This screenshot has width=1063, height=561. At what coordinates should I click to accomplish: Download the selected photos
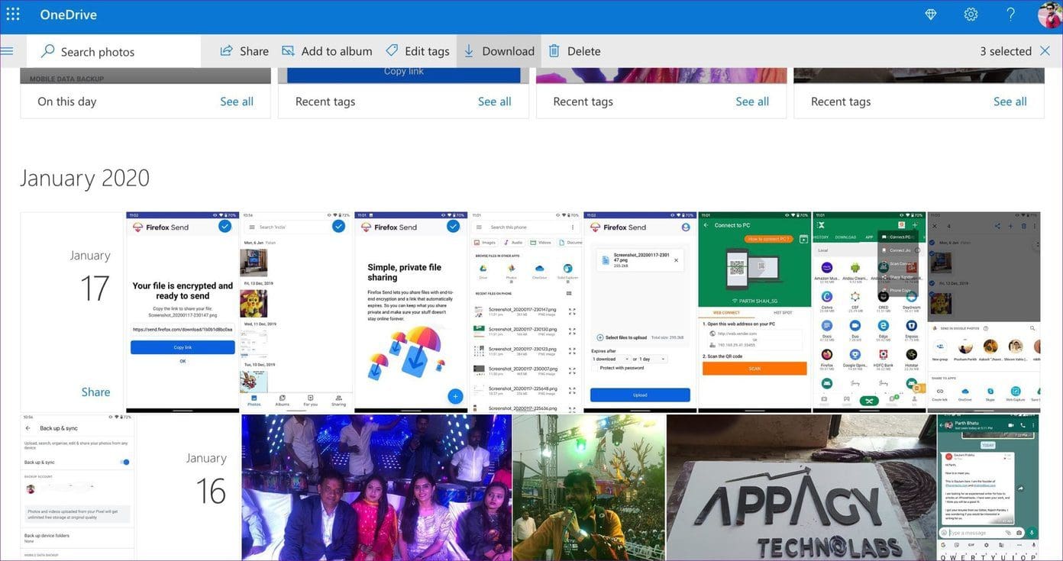[x=499, y=51]
